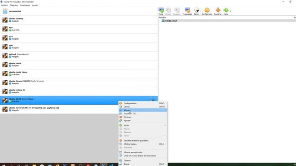The height and width of the screenshot is (166, 296).
Task: Choose Eliminar... in the context menu
Action: [x=143, y=117]
